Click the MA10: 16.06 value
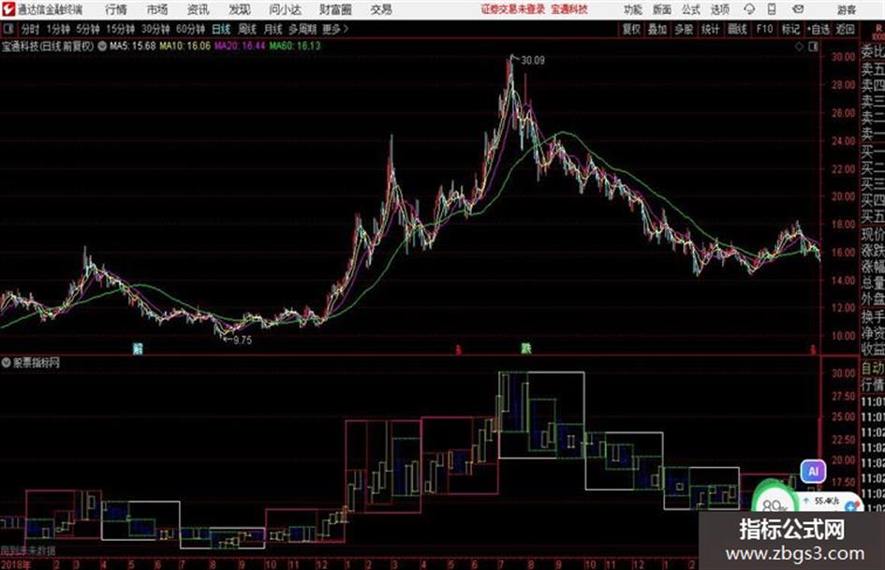 click(x=185, y=46)
